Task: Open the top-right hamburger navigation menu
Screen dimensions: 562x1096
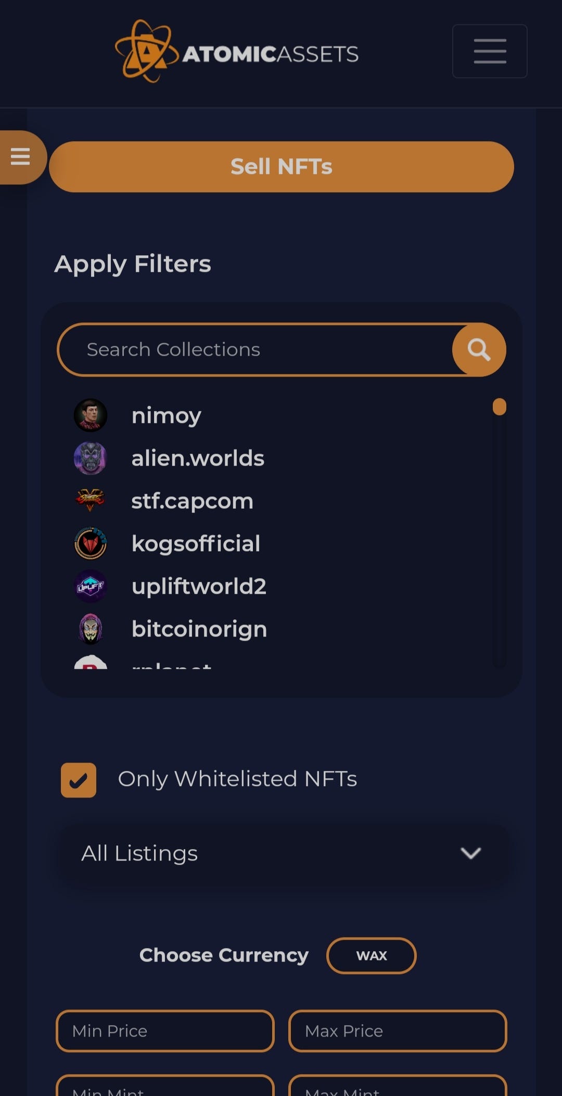Action: [490, 51]
